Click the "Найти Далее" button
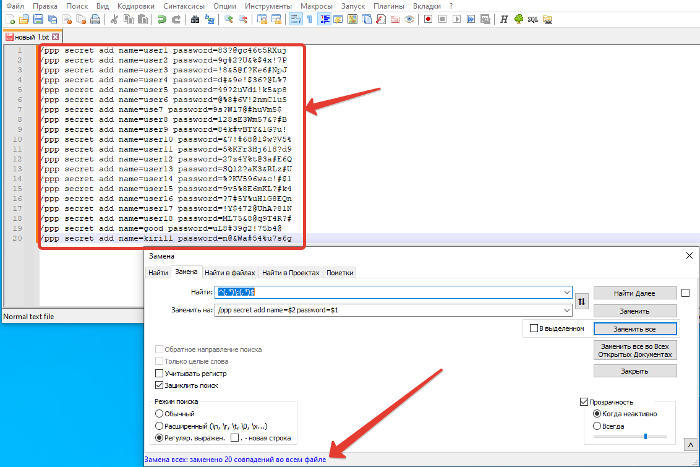700x467 pixels. pyautogui.click(x=635, y=293)
